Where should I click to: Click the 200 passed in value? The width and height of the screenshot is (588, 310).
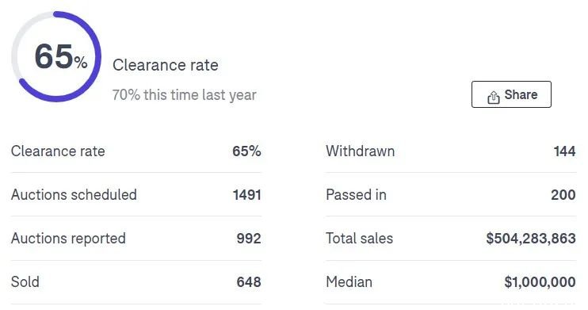pyautogui.click(x=563, y=195)
